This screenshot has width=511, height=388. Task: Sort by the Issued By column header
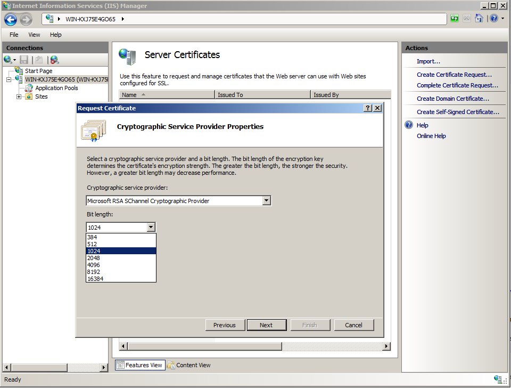351,95
